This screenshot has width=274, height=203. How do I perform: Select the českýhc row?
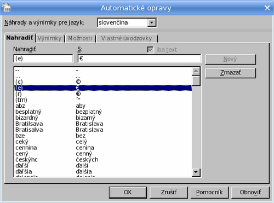pyautogui.click(x=103, y=160)
